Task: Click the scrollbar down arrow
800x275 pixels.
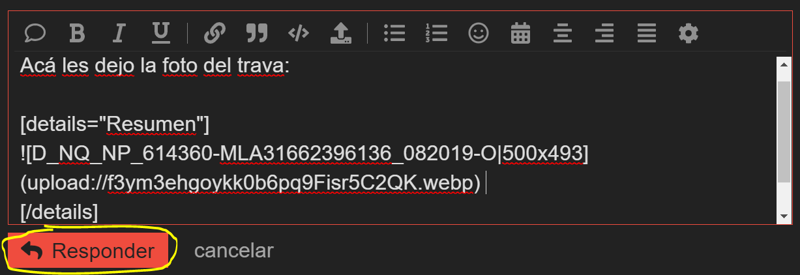Action: point(784,216)
